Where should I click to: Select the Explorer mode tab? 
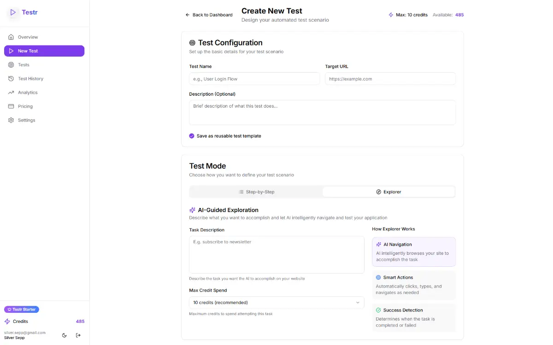388,192
